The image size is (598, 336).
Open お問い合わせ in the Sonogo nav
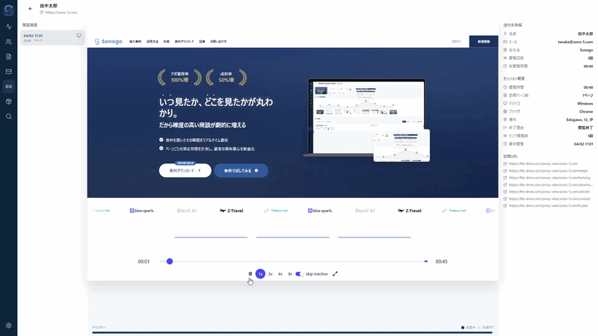(x=218, y=42)
